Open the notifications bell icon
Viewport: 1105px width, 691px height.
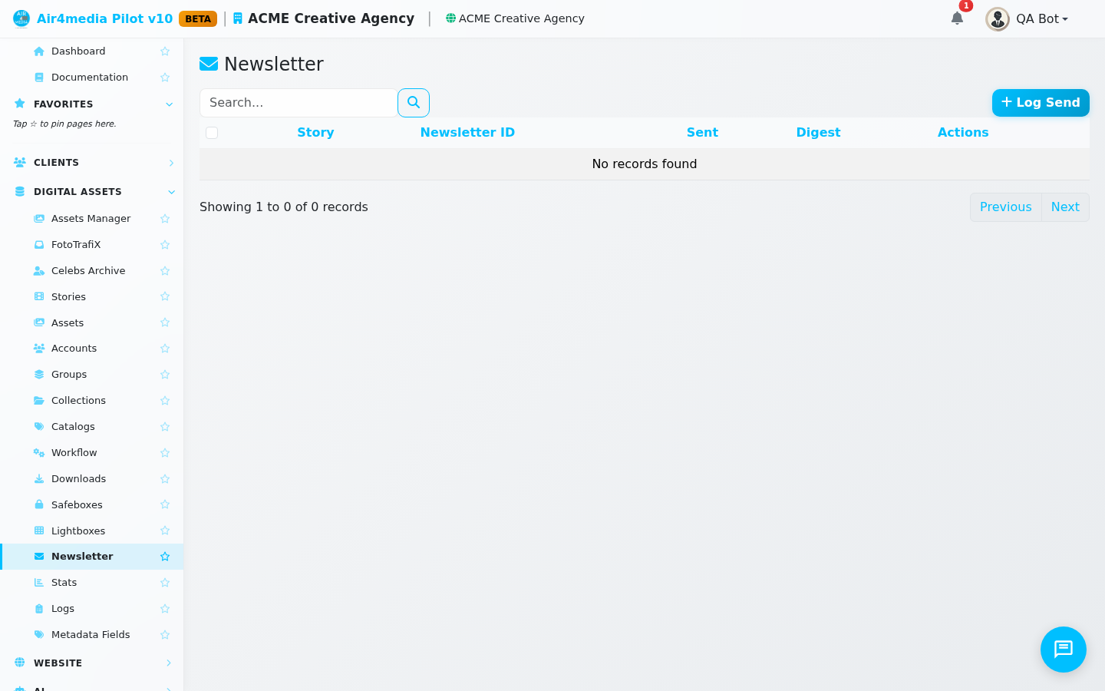coord(957,18)
